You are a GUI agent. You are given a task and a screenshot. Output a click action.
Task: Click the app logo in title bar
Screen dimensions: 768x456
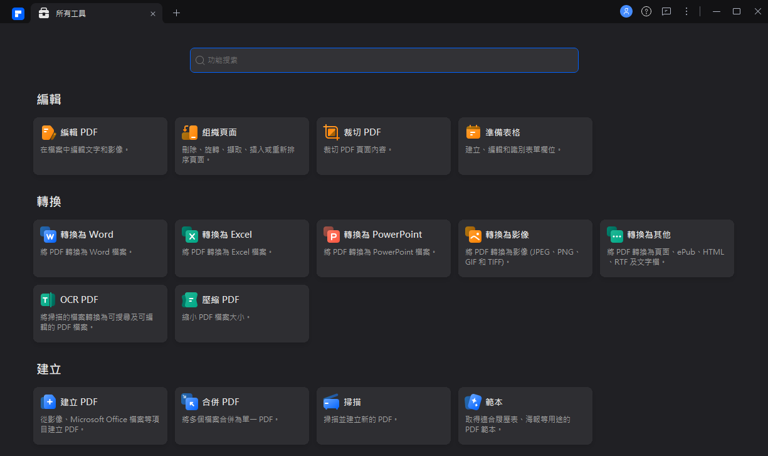point(18,13)
